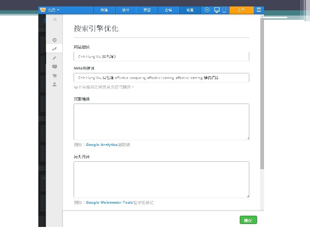
Task: Open the editors pencil icon
Action: point(54,58)
